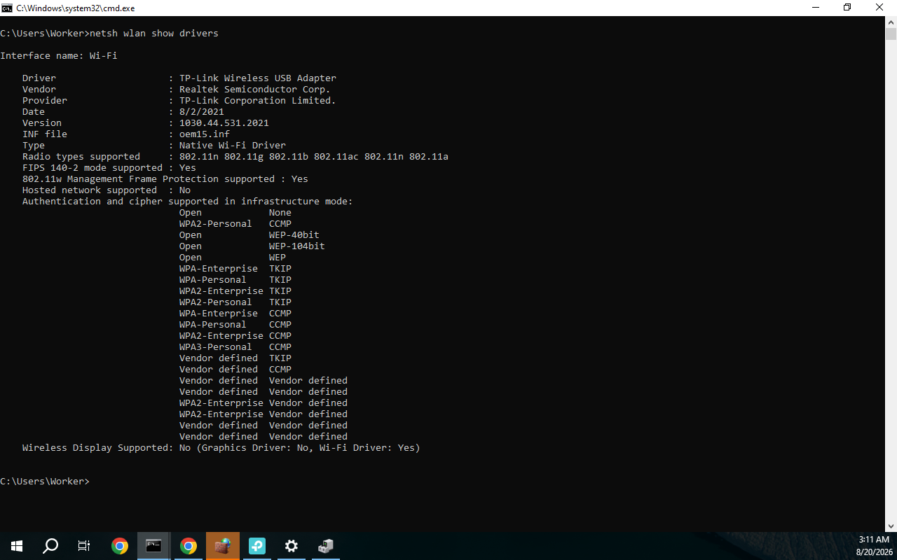Click "TP-Link Wireless USB Adapter" driver value

(258, 78)
